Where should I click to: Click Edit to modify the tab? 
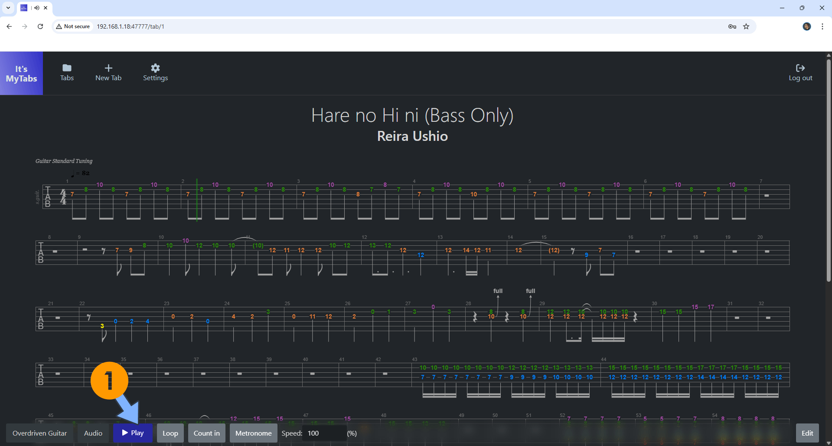click(x=807, y=433)
